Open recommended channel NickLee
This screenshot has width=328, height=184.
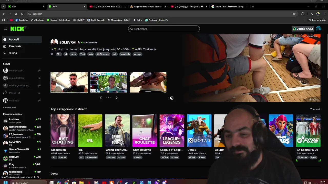coord(22,158)
